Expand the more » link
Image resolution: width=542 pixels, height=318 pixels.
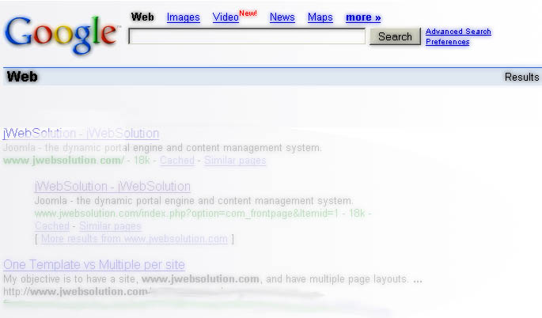[x=363, y=17]
